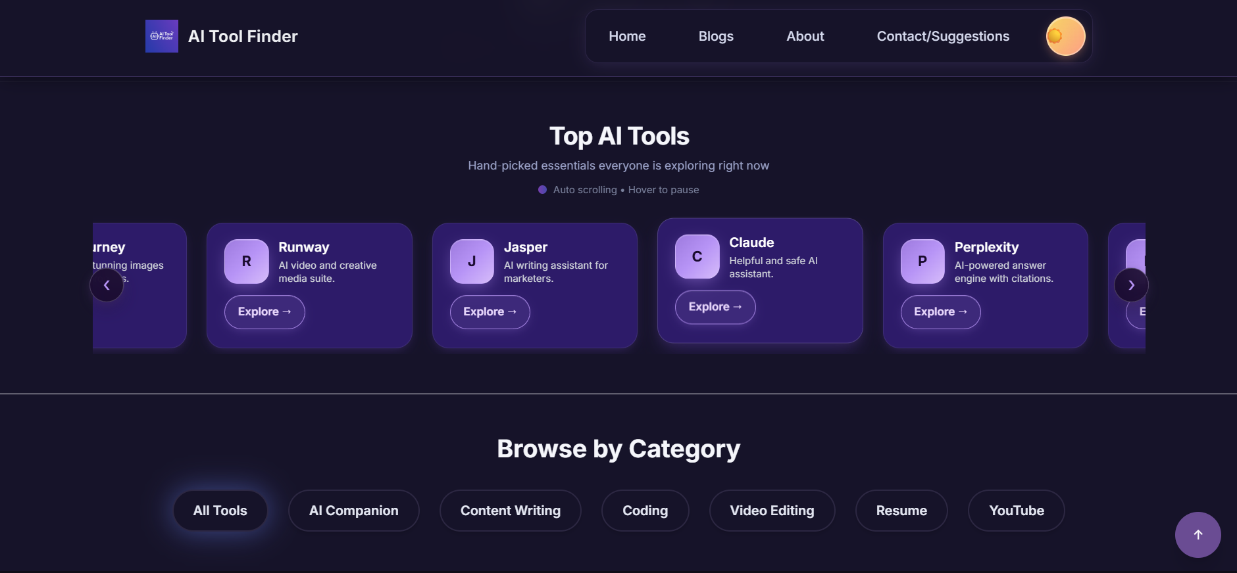Click the 'Top AI Tools' heading

pos(619,136)
